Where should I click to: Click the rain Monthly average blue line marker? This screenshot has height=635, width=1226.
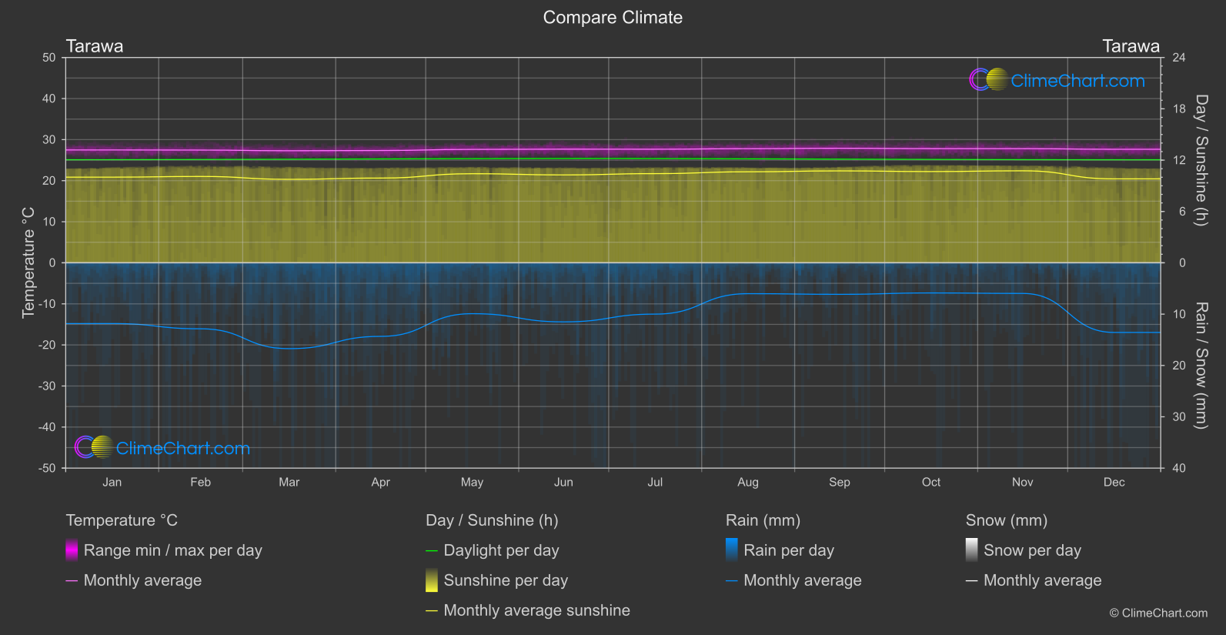pyautogui.click(x=731, y=580)
